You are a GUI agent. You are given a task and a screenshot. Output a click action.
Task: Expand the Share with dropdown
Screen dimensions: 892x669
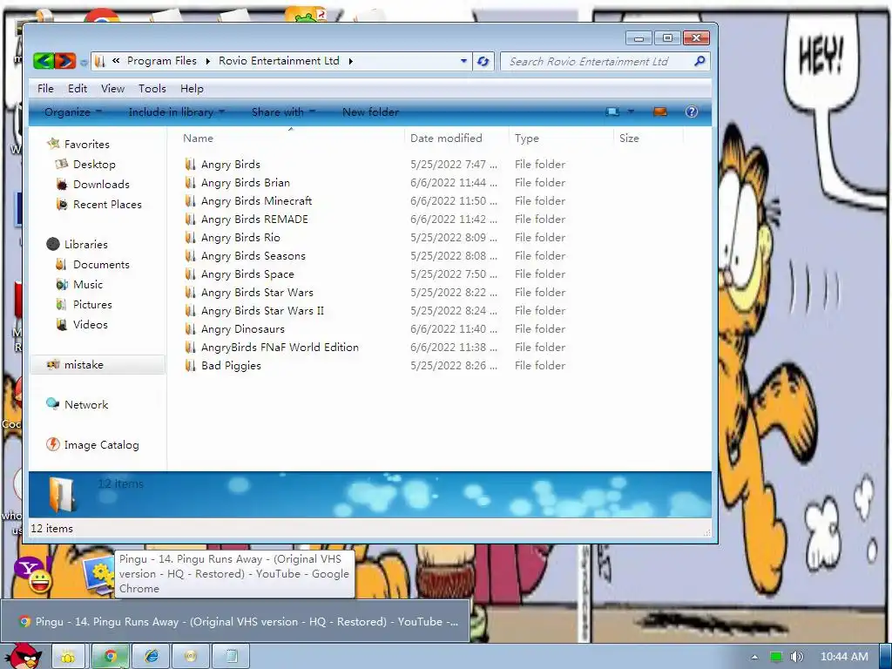click(x=283, y=112)
